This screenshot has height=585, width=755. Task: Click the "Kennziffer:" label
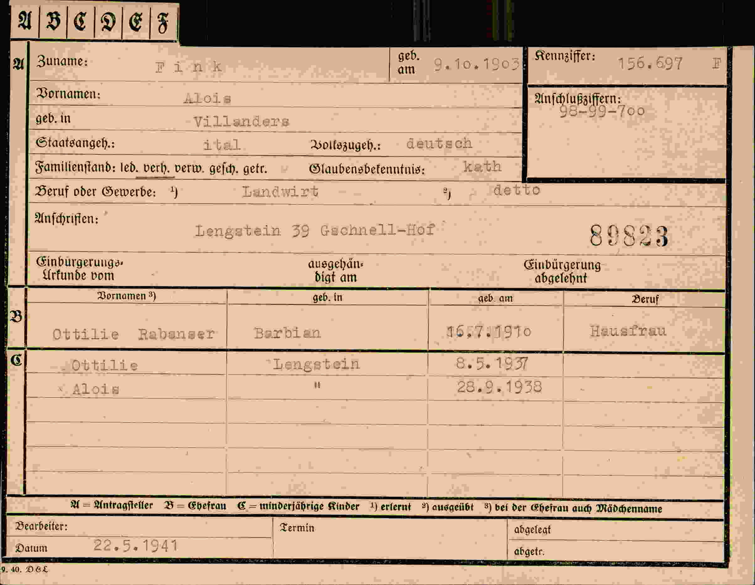tap(565, 56)
